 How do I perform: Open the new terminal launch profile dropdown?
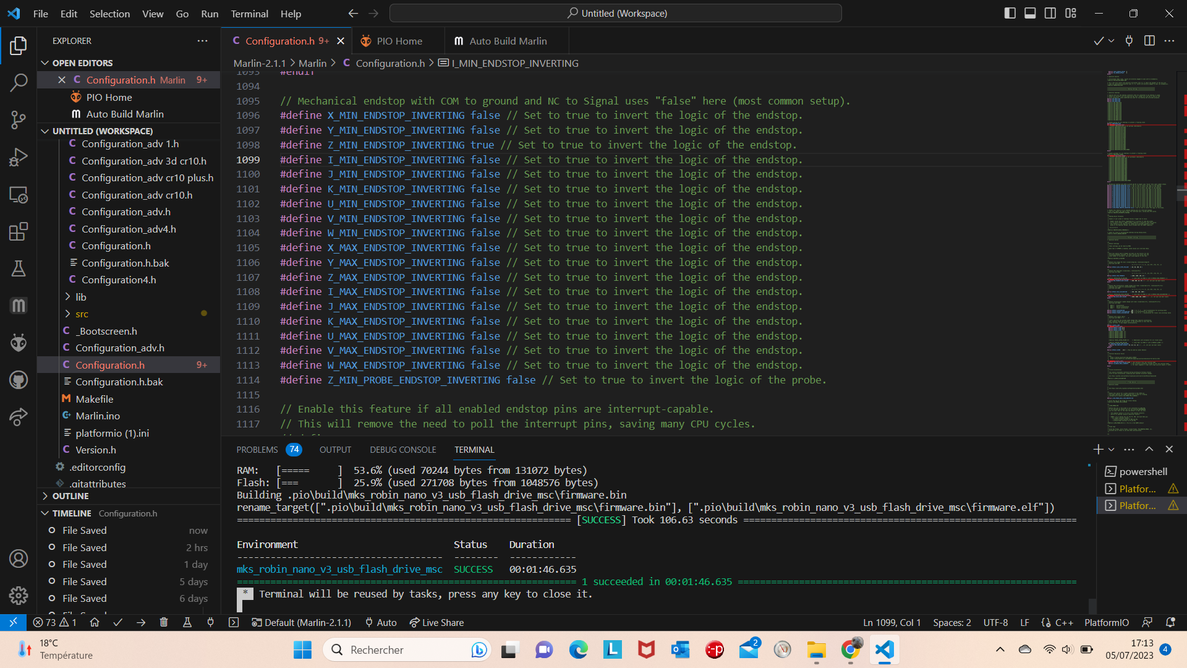click(1112, 450)
